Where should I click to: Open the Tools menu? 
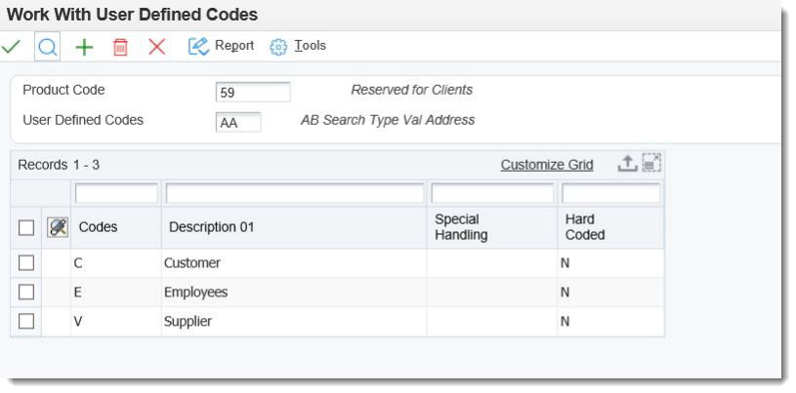coord(298,46)
